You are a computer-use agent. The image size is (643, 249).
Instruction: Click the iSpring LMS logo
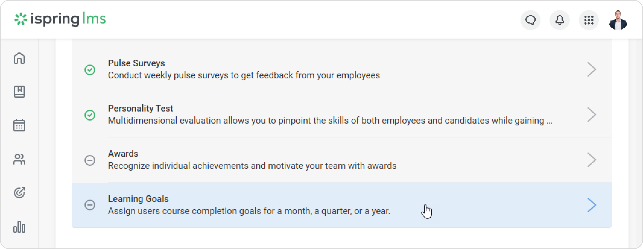[60, 19]
